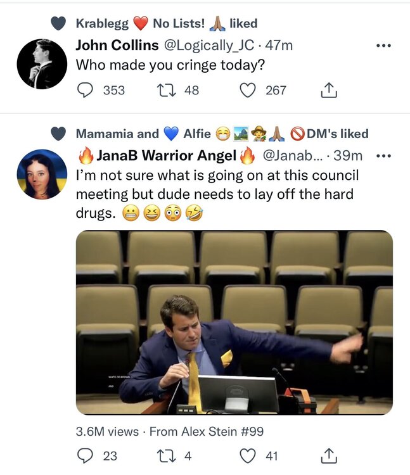The width and height of the screenshot is (410, 475).
Task: Share JanaB Warrior Angel's tweet
Action: pos(328,455)
